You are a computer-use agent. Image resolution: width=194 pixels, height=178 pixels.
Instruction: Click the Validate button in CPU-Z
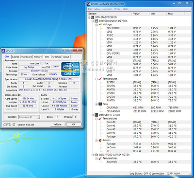tap(57, 125)
